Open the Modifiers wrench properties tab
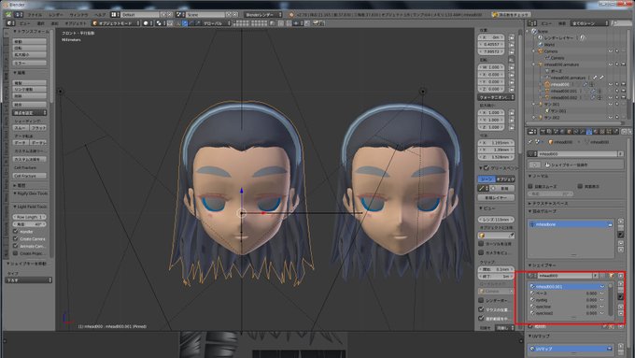 click(583, 132)
